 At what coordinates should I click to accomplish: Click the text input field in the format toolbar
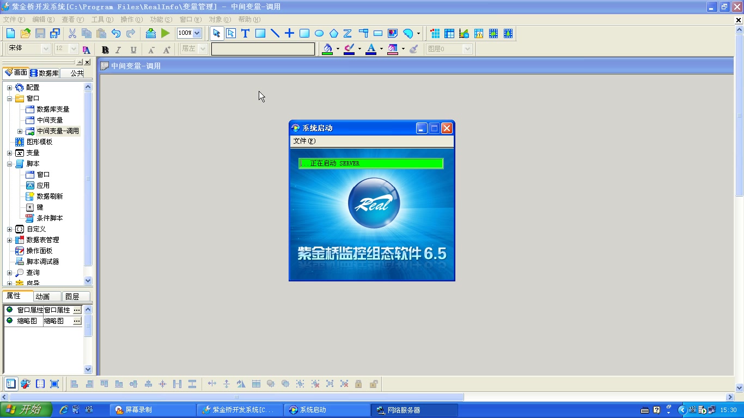coord(263,49)
